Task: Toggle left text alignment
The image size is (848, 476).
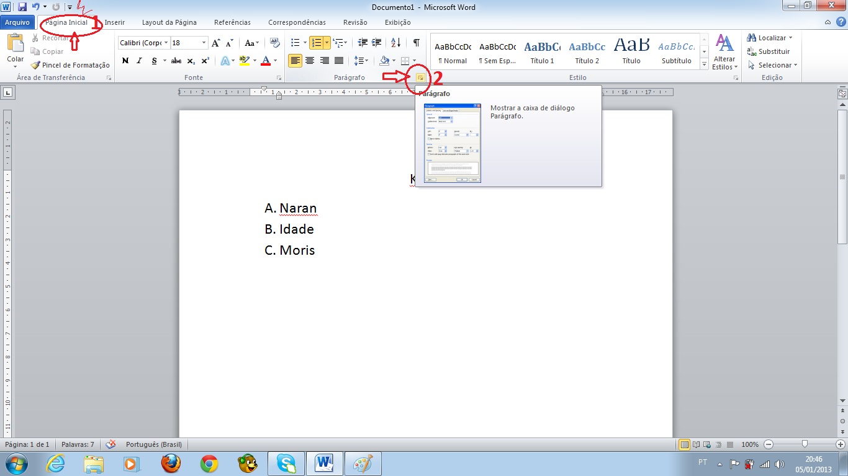Action: [295, 61]
